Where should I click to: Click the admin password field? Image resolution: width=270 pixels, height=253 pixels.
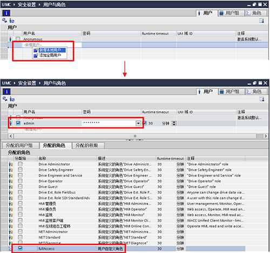tap(109, 123)
